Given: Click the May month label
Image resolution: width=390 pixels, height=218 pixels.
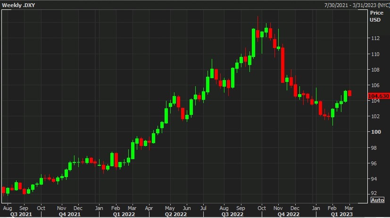Looking at the screenshot, I should point(170,208).
